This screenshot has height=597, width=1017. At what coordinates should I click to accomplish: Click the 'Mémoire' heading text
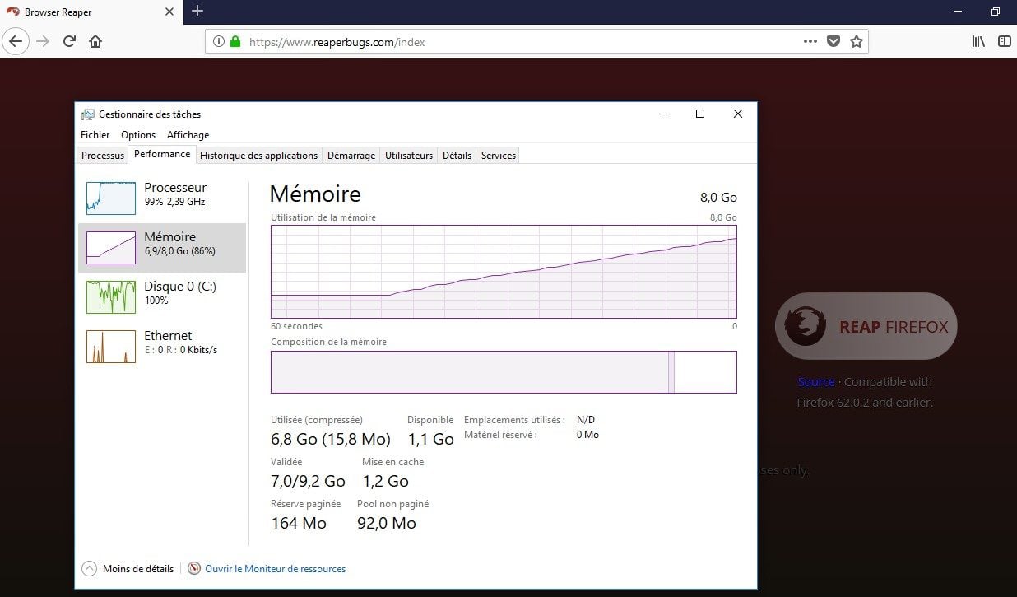315,194
